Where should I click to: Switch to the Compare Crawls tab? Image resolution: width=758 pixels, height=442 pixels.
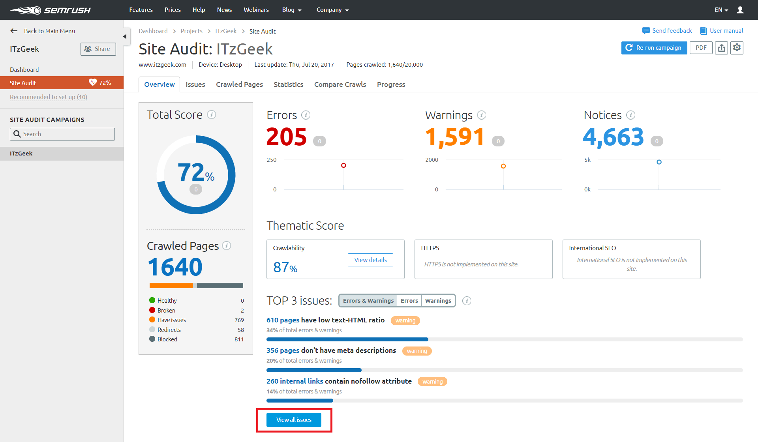[x=340, y=84]
